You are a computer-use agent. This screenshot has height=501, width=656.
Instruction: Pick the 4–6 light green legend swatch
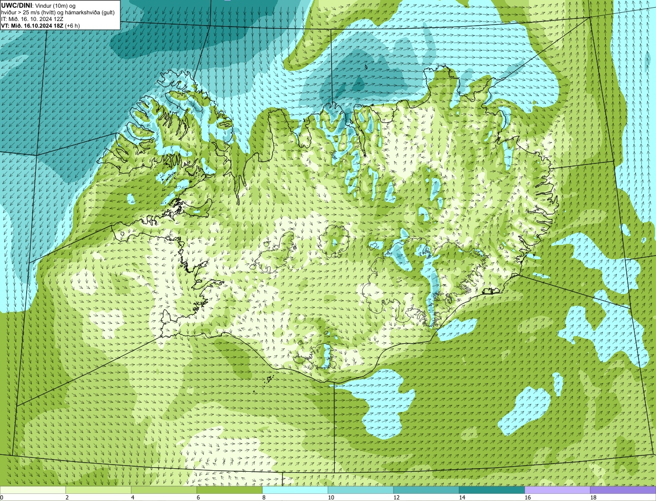(164, 490)
